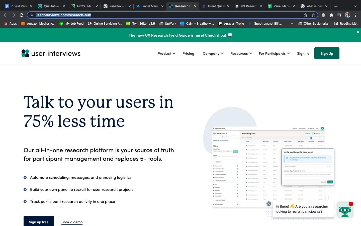This screenshot has height=226, width=361.
Task: Open the media controls toolbar icon
Action: pyautogui.click(x=339, y=15)
